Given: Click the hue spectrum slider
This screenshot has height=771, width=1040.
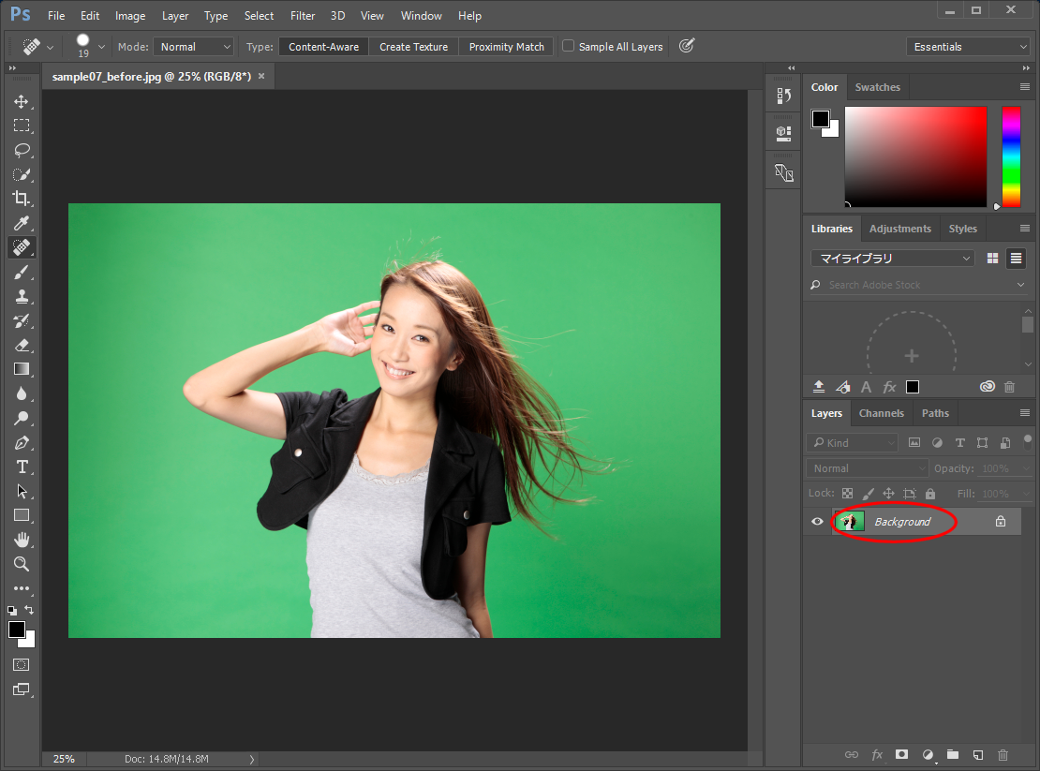Looking at the screenshot, I should [x=1011, y=157].
